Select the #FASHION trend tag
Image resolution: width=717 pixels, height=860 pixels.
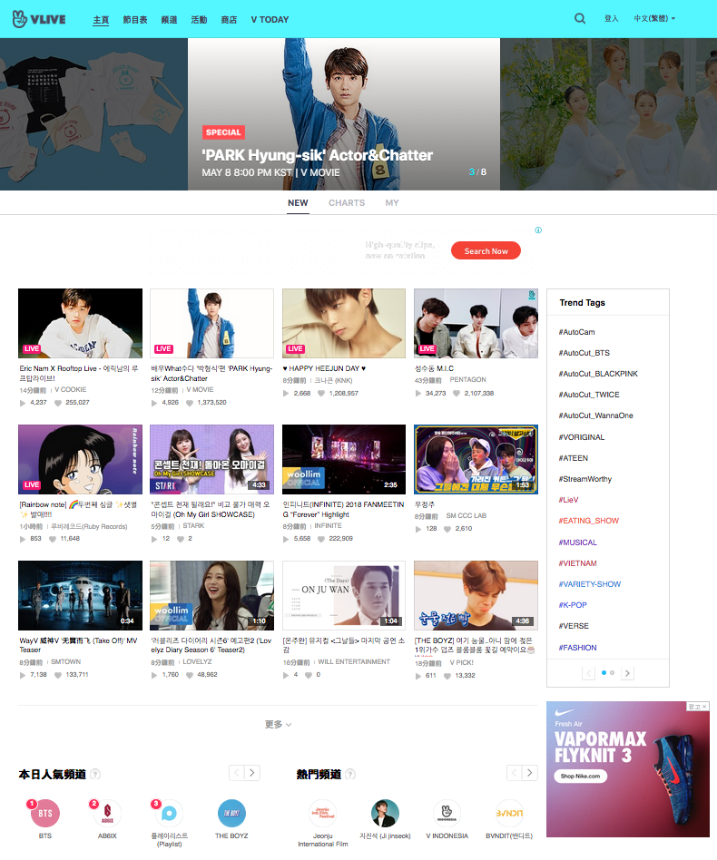[577, 648]
